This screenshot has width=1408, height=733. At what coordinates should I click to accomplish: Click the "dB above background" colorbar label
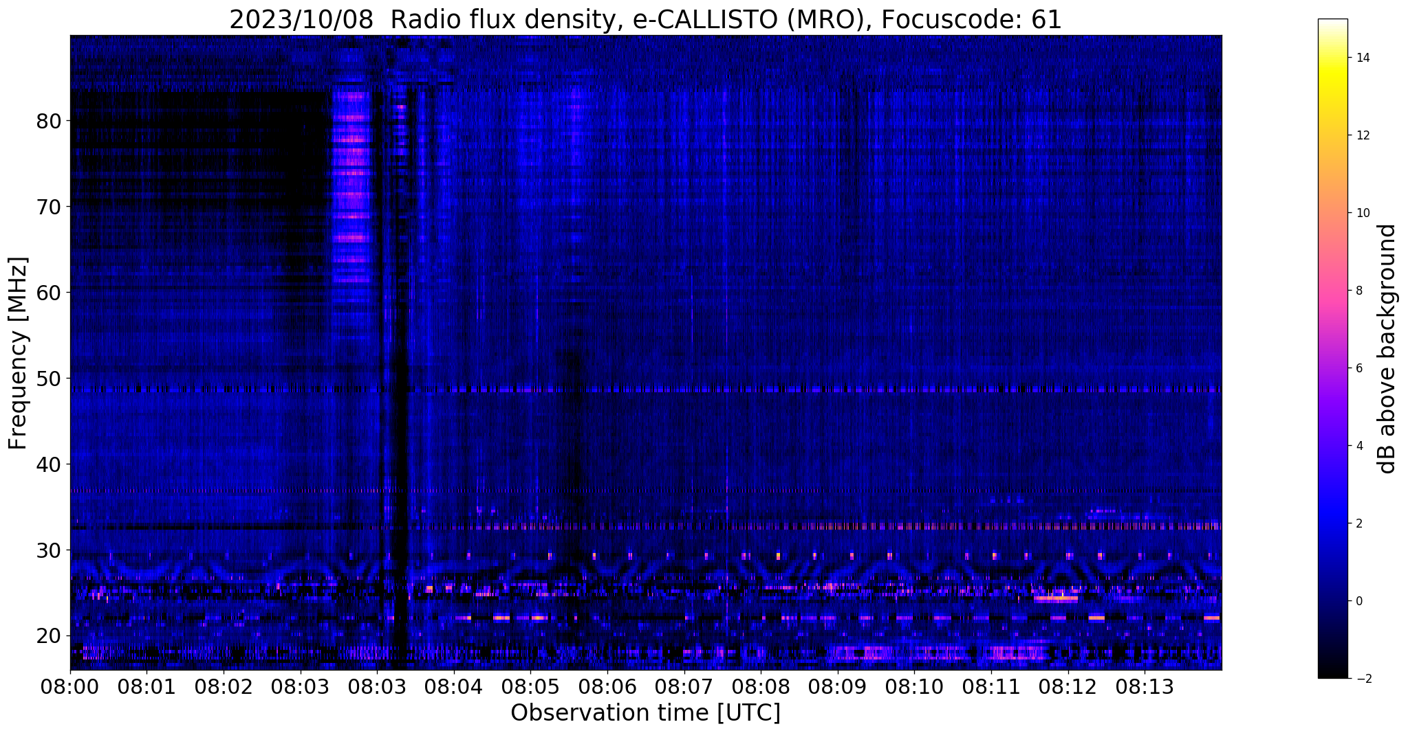[1387, 349]
